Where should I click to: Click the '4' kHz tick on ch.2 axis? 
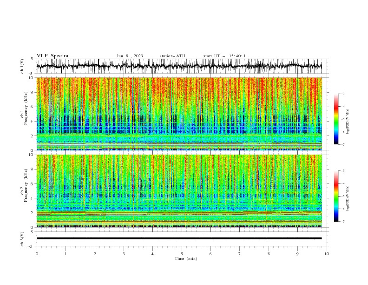tap(33, 198)
